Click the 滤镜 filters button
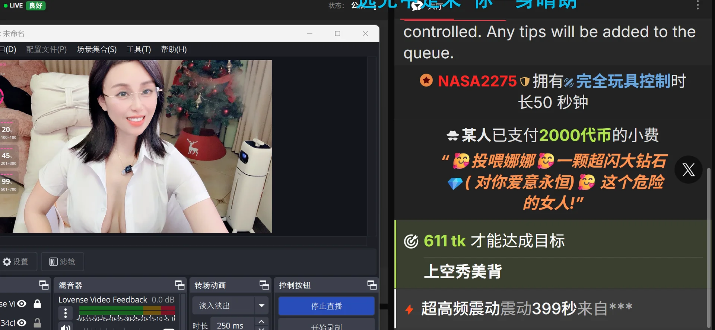715x330 pixels. [x=62, y=262]
